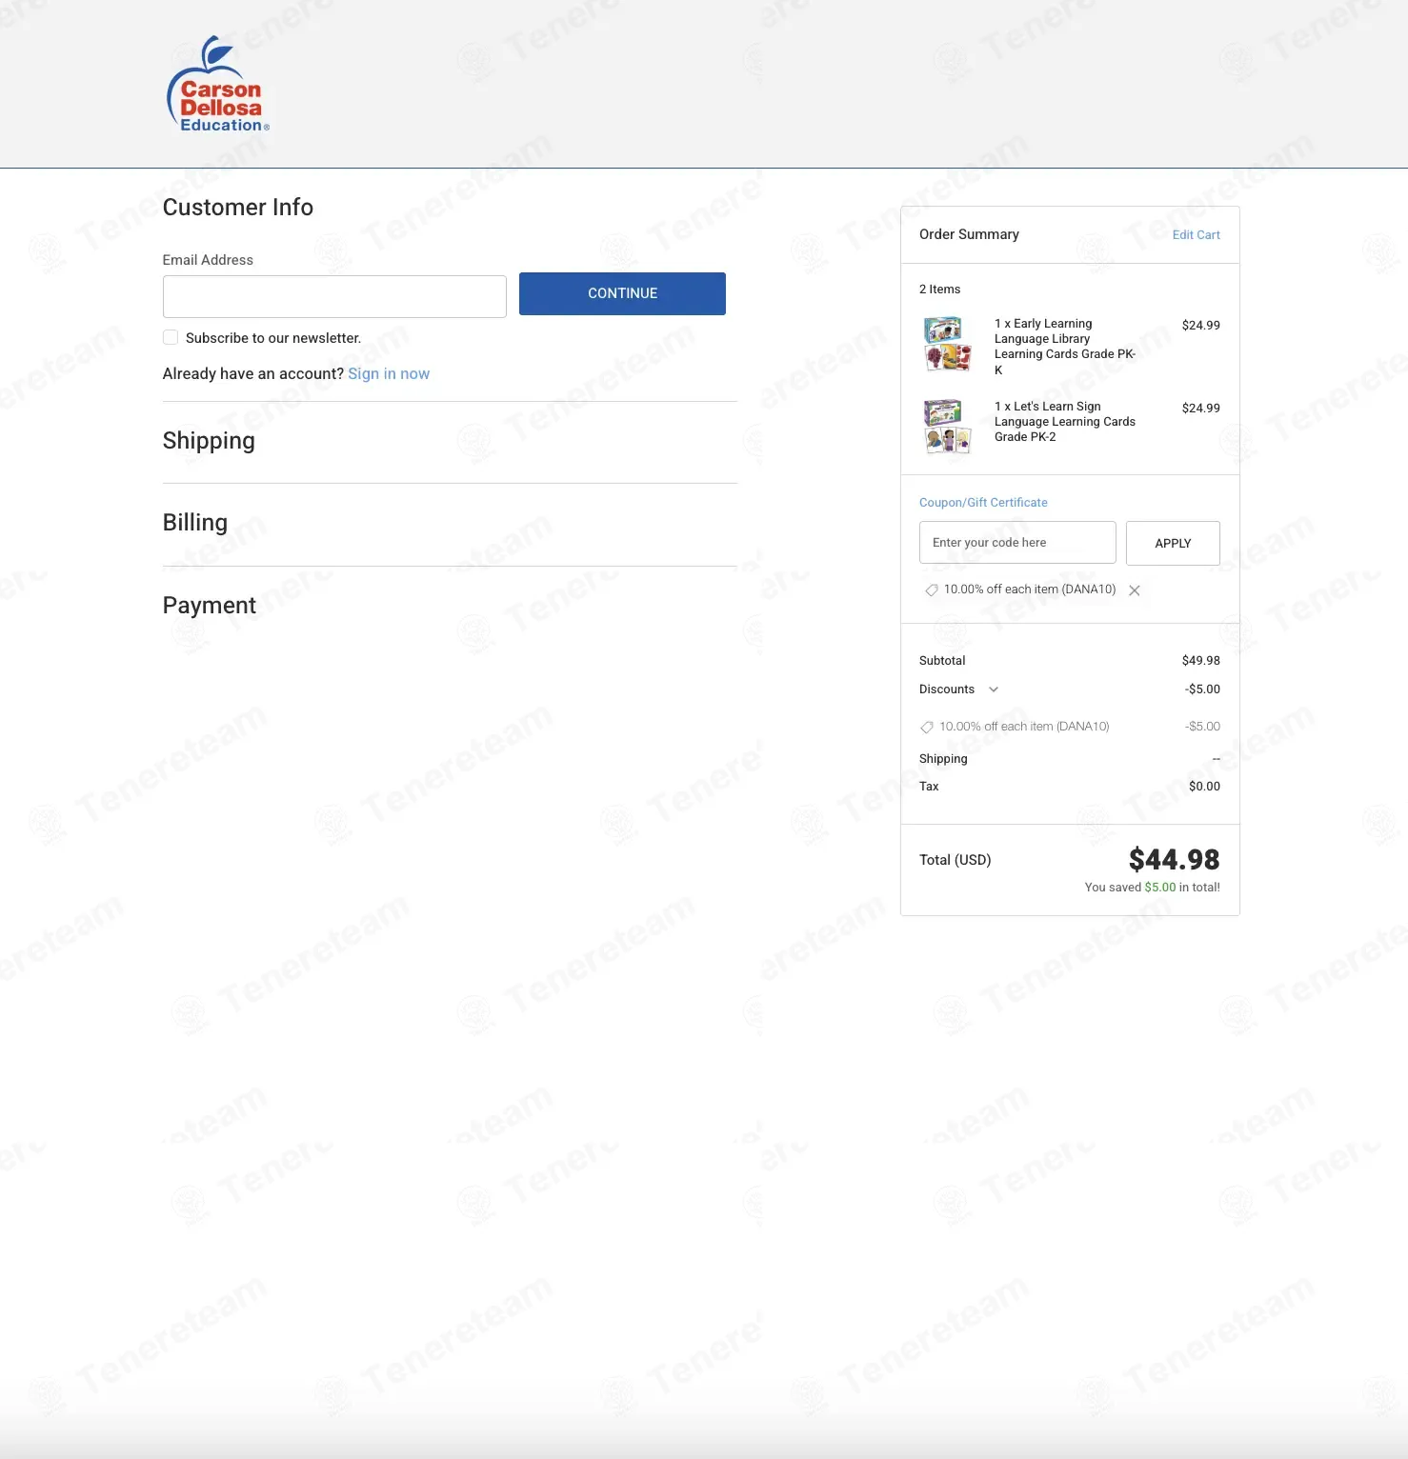Image resolution: width=1408 pixels, height=1459 pixels.
Task: Click the Coupon/Gift Certificate link
Action: coord(983,503)
